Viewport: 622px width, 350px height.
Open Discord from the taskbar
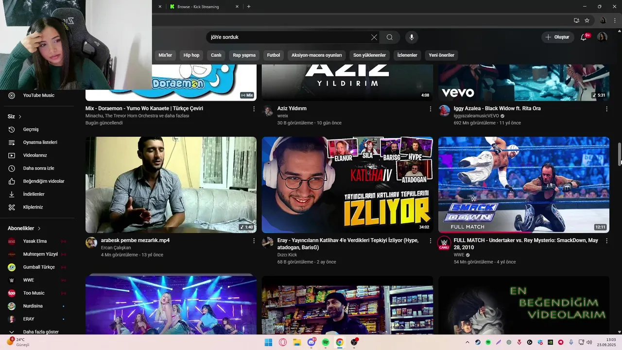coord(311,342)
